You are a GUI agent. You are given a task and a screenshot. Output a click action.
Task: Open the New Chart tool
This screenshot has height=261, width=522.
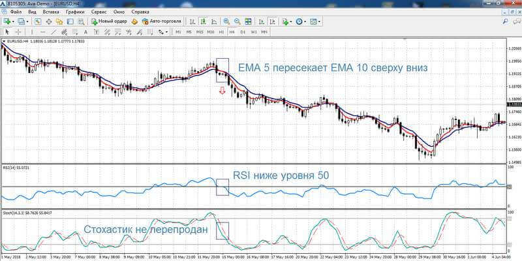(x=7, y=22)
